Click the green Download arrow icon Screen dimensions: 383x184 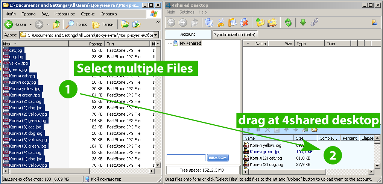(303, 23)
